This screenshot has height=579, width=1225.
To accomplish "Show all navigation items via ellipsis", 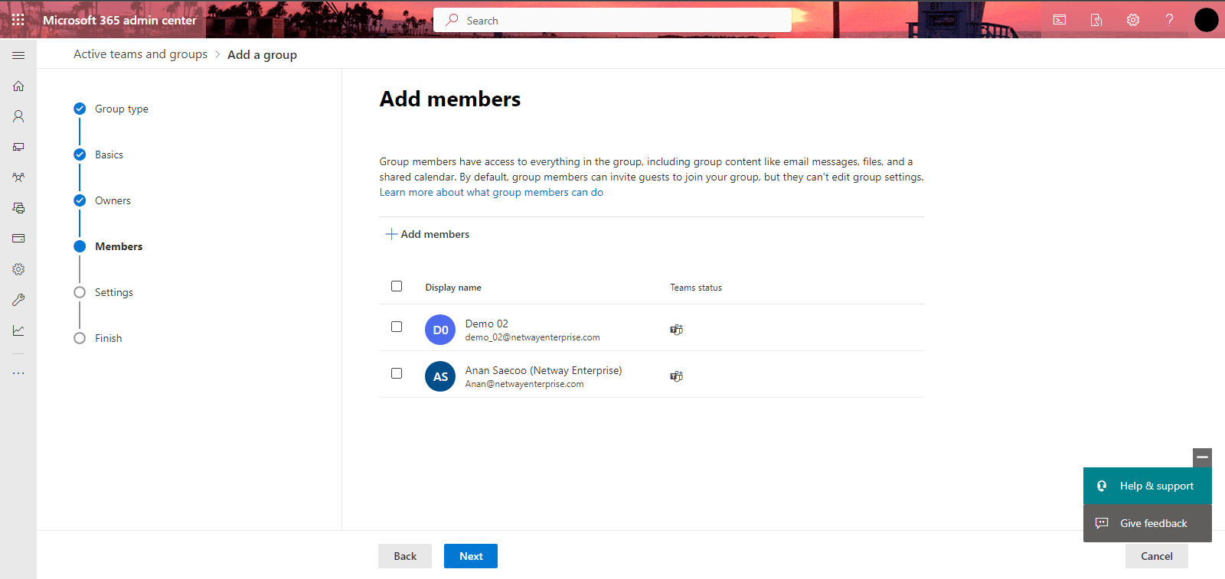I will (18, 373).
